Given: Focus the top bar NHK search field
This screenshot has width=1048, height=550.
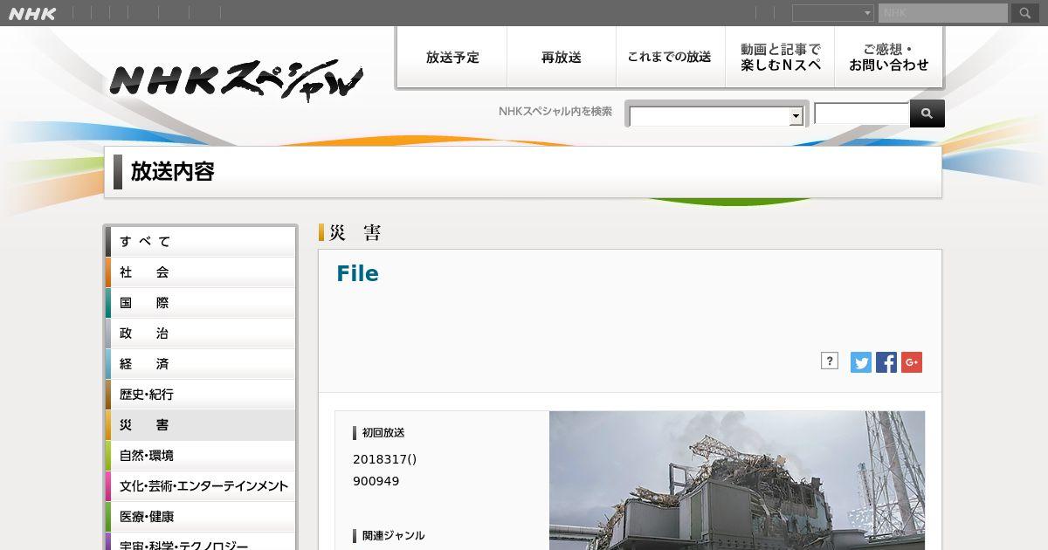Looking at the screenshot, I should click(x=943, y=13).
